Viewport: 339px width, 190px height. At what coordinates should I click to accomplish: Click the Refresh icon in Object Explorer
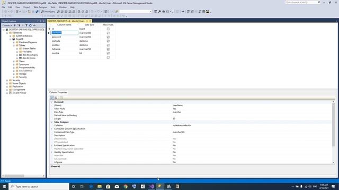point(30,25)
